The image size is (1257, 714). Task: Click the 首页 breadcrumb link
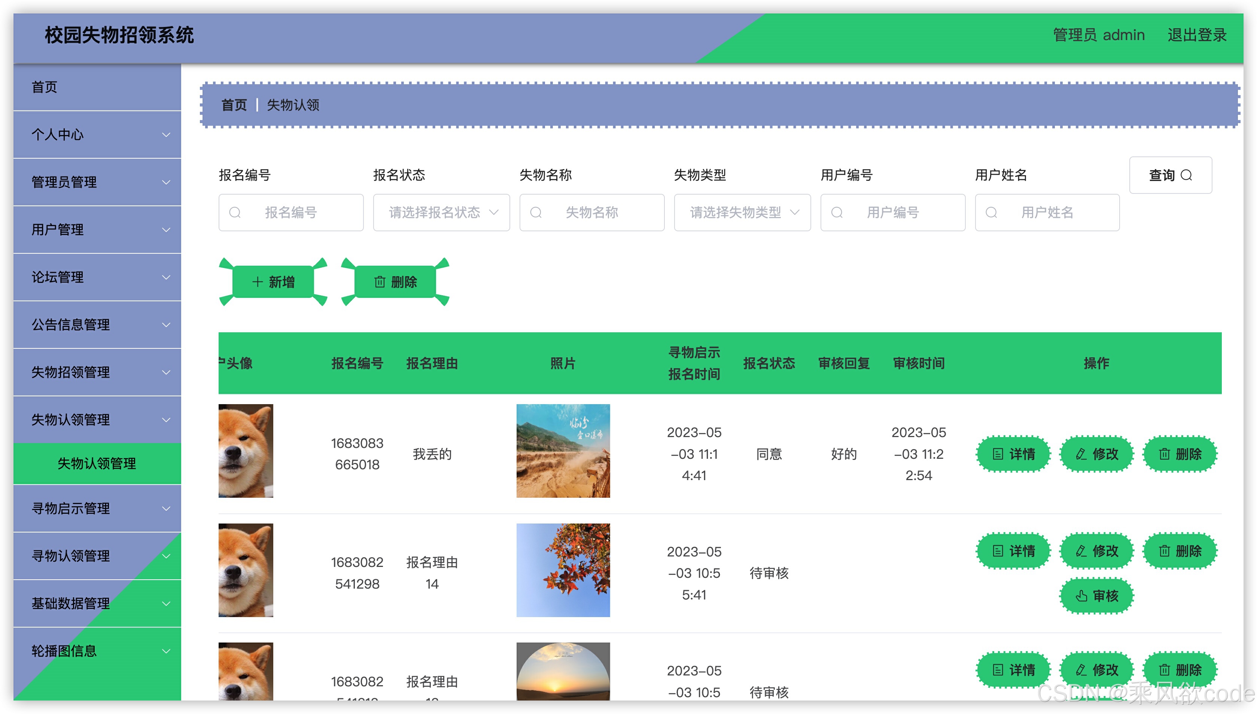point(234,105)
